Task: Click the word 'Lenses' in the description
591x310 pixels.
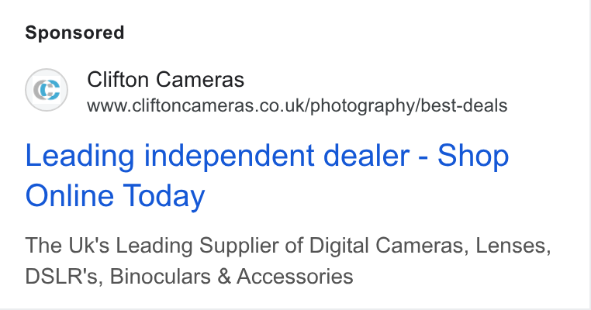Action: click(510, 246)
